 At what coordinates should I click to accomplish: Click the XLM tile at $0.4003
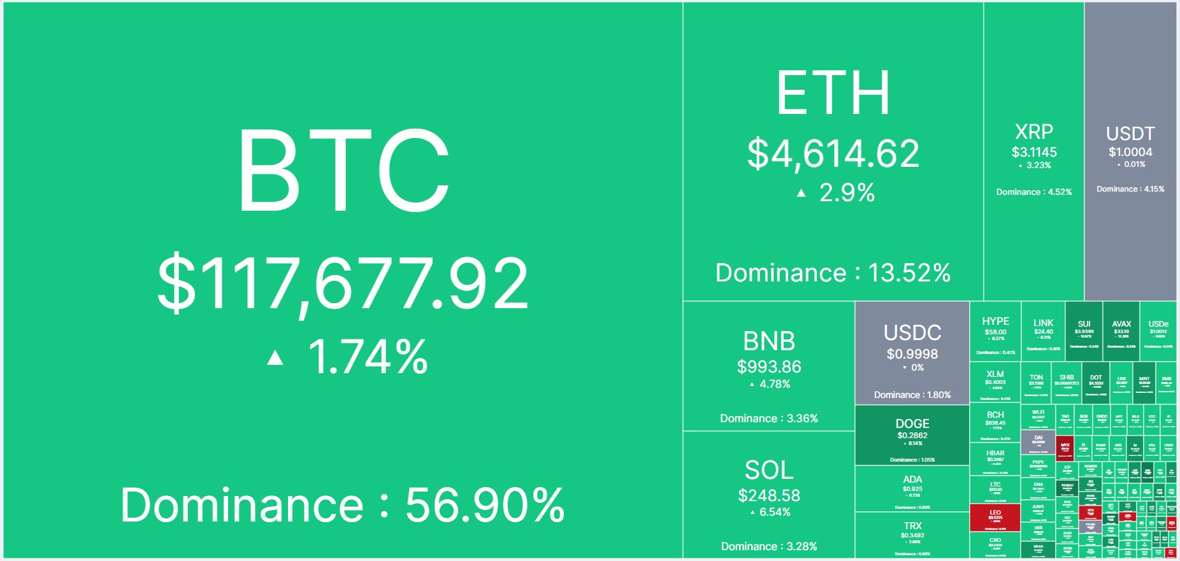(995, 383)
